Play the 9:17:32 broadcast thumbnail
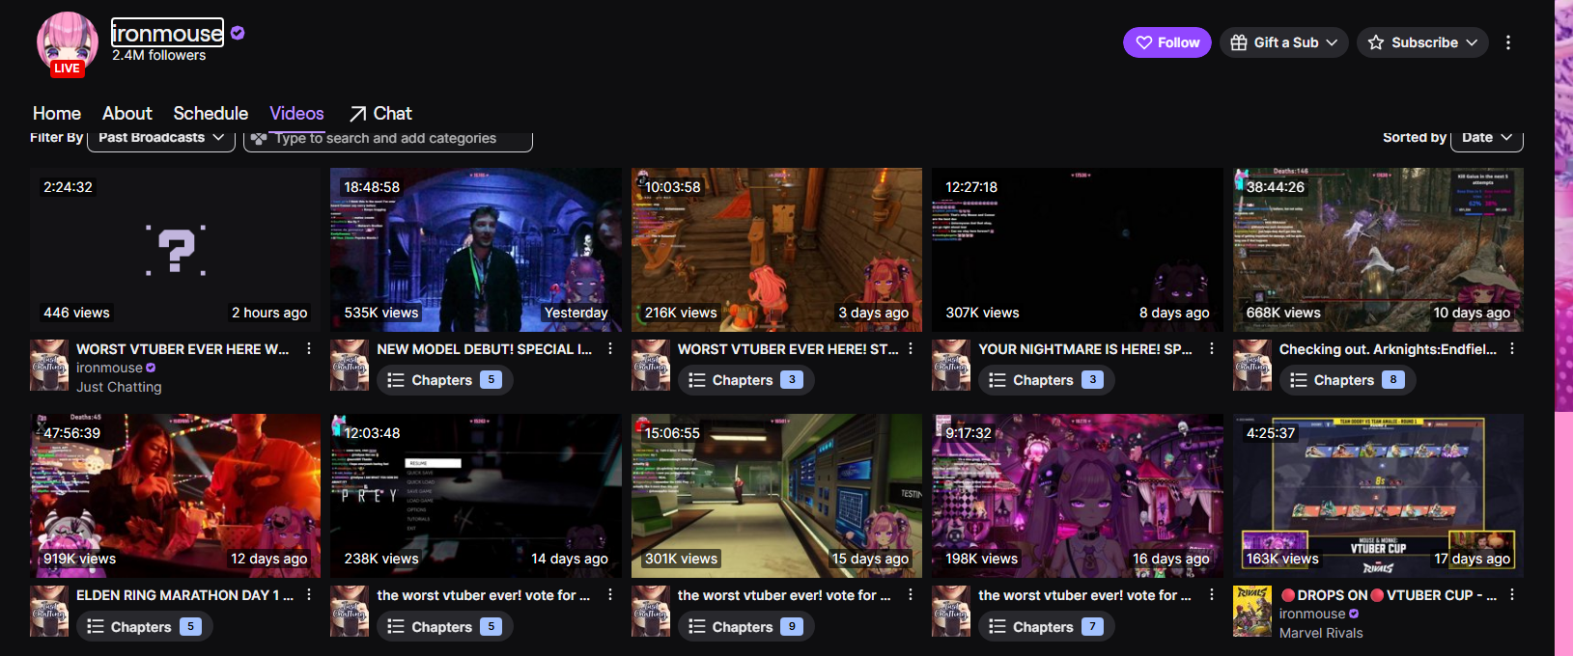This screenshot has height=656, width=1573. click(x=1078, y=496)
